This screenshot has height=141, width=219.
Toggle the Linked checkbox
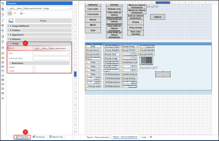click(x=34, y=71)
